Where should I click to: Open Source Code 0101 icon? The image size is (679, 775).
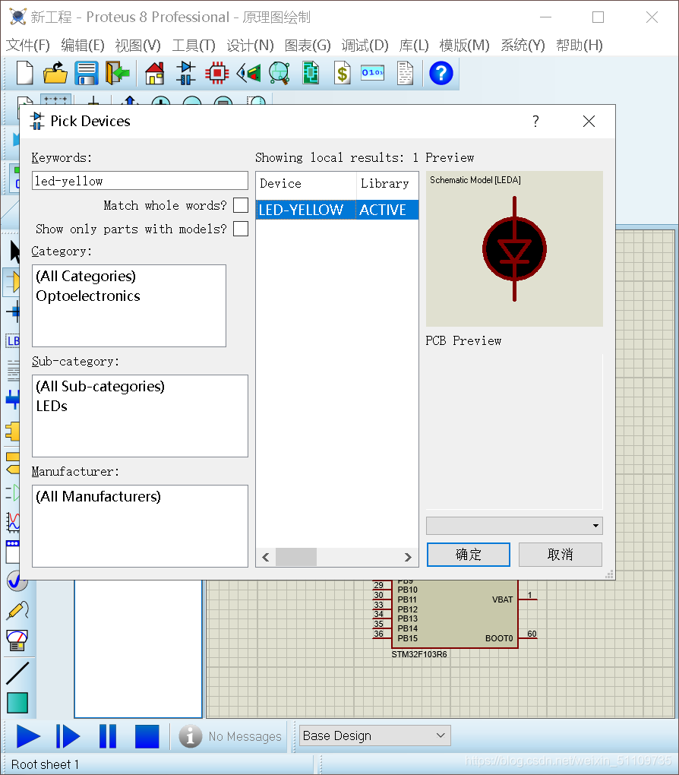point(373,73)
